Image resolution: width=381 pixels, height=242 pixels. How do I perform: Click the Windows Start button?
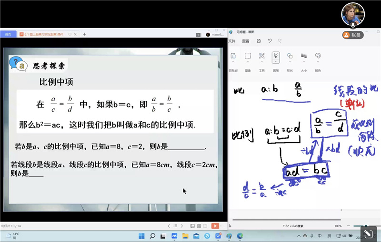[141, 235]
